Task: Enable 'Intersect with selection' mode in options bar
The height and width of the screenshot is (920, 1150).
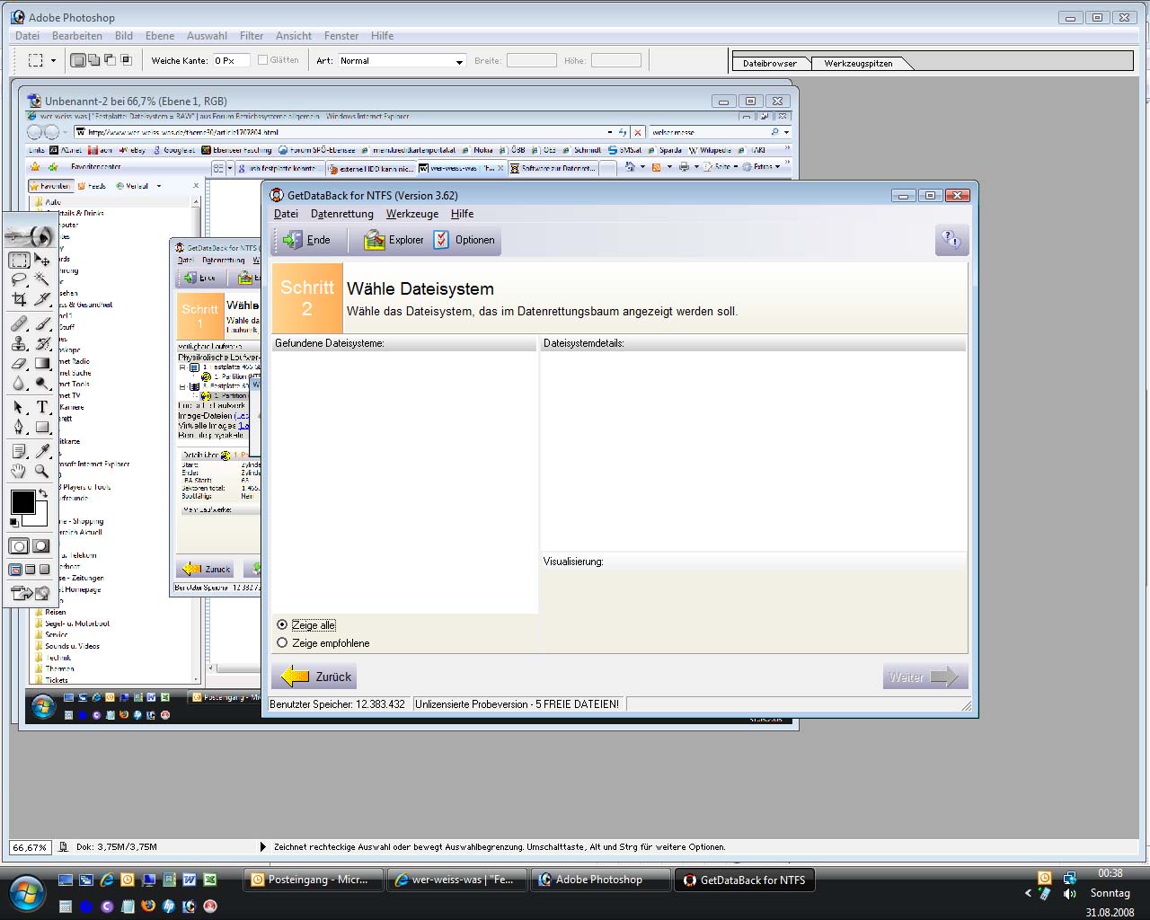Action: tap(126, 60)
